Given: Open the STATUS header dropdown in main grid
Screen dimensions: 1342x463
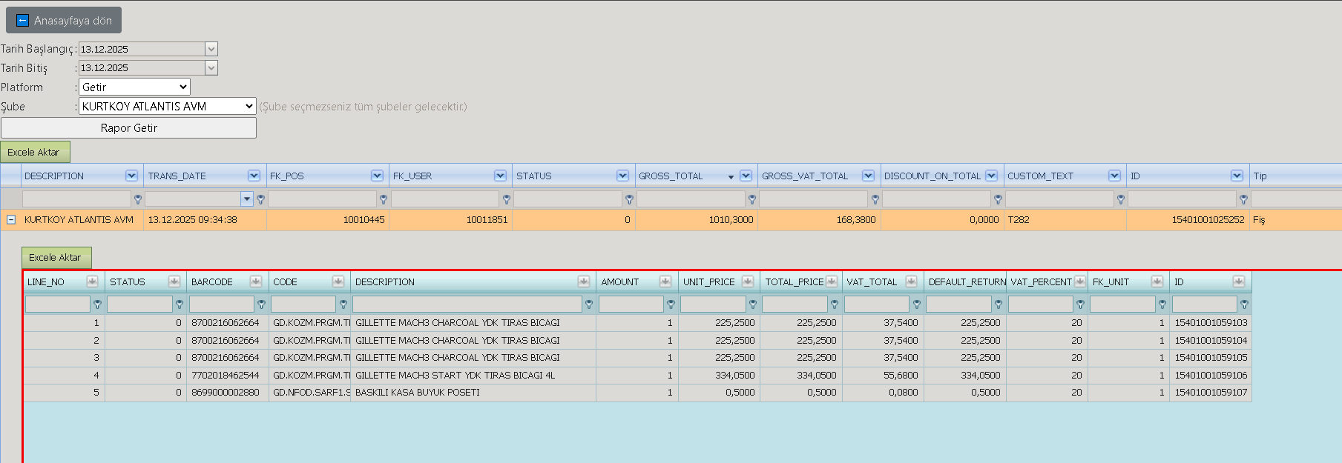Looking at the screenshot, I should [x=622, y=176].
